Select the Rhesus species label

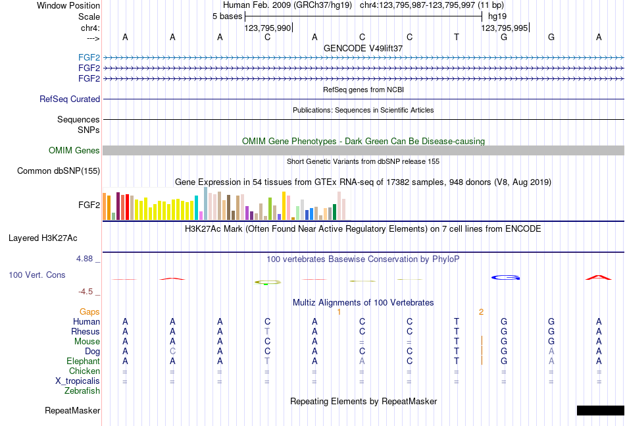tap(86, 331)
